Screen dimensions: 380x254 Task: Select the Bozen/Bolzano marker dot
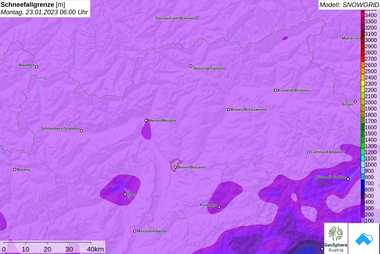point(175,167)
